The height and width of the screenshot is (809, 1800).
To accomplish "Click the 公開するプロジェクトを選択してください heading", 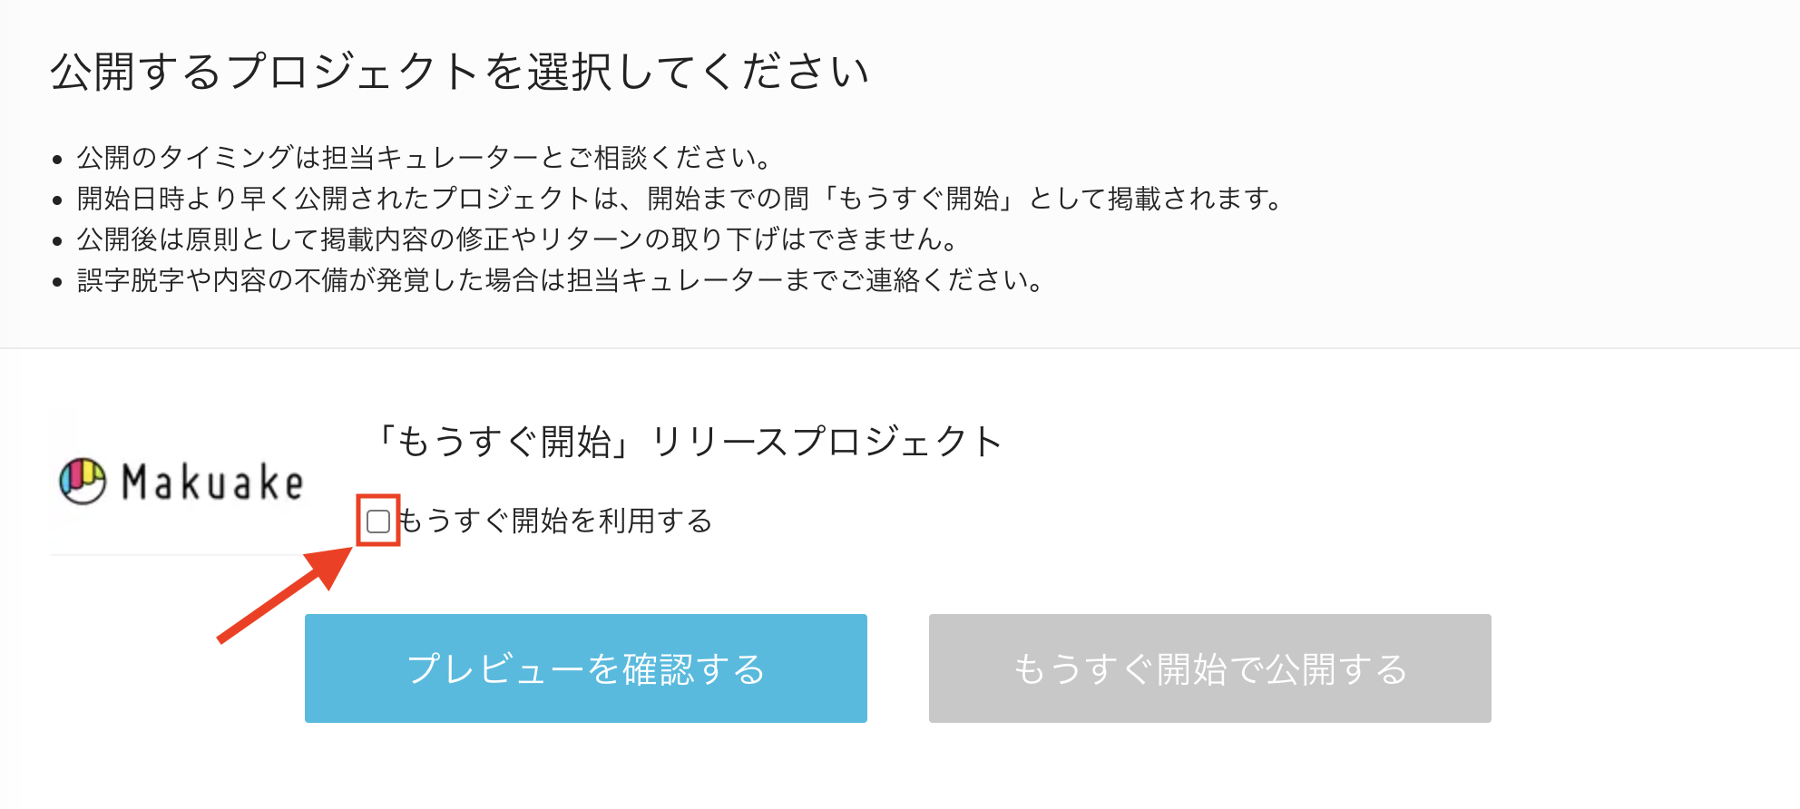I will pyautogui.click(x=460, y=72).
